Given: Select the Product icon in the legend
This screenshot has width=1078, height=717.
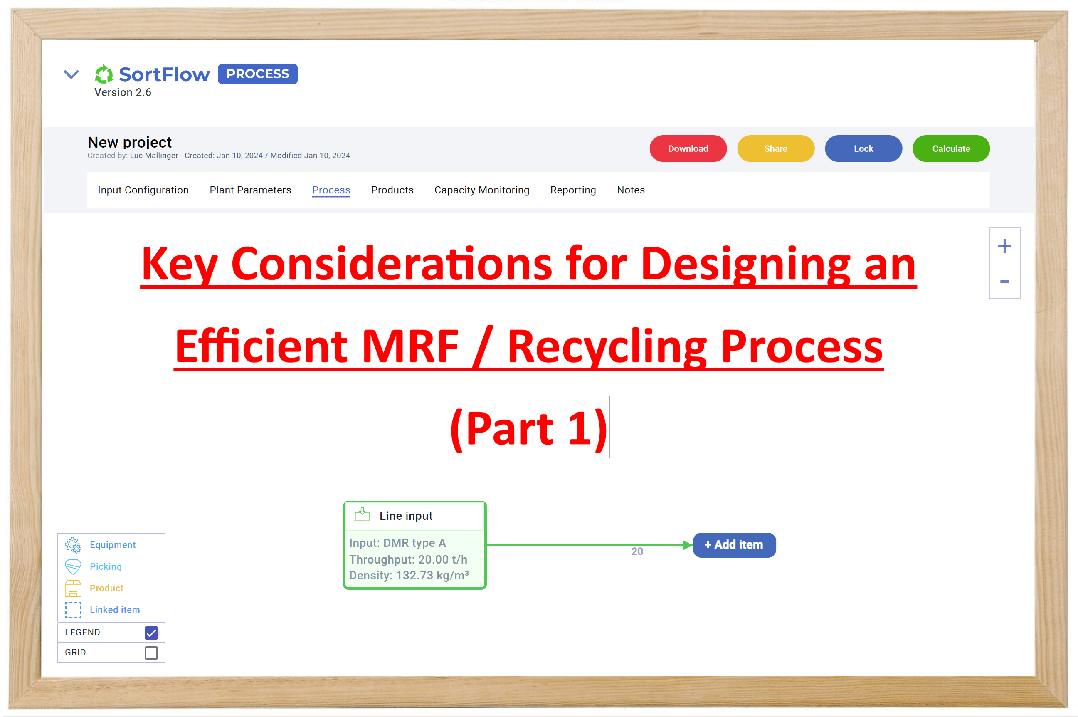Looking at the screenshot, I should coord(73,588).
